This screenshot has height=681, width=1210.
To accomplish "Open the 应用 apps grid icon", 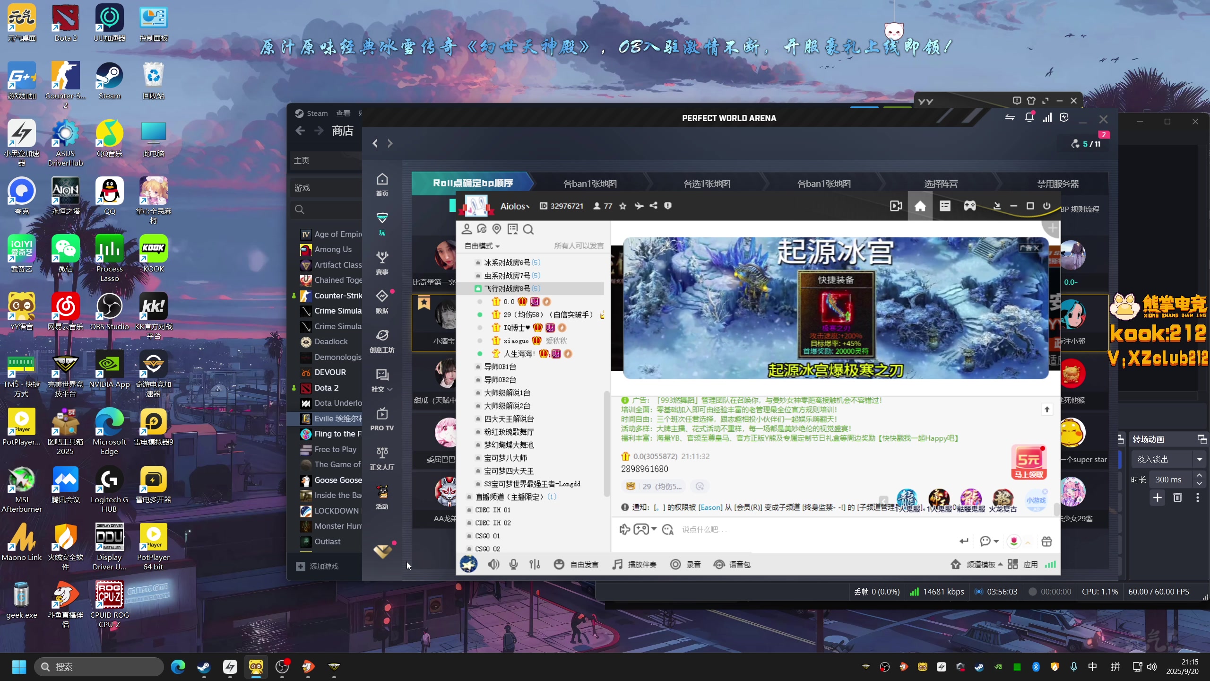I will click(x=1012, y=564).
